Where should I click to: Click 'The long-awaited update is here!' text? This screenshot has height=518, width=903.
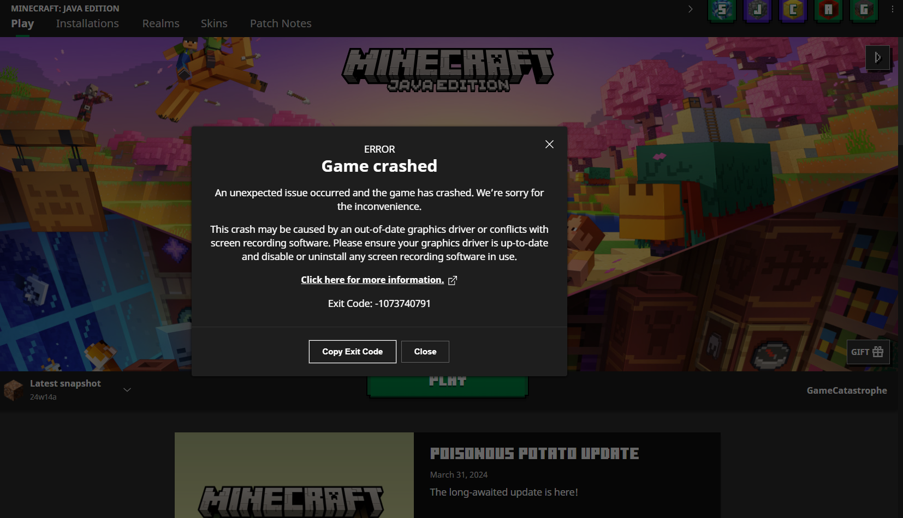coord(504,492)
